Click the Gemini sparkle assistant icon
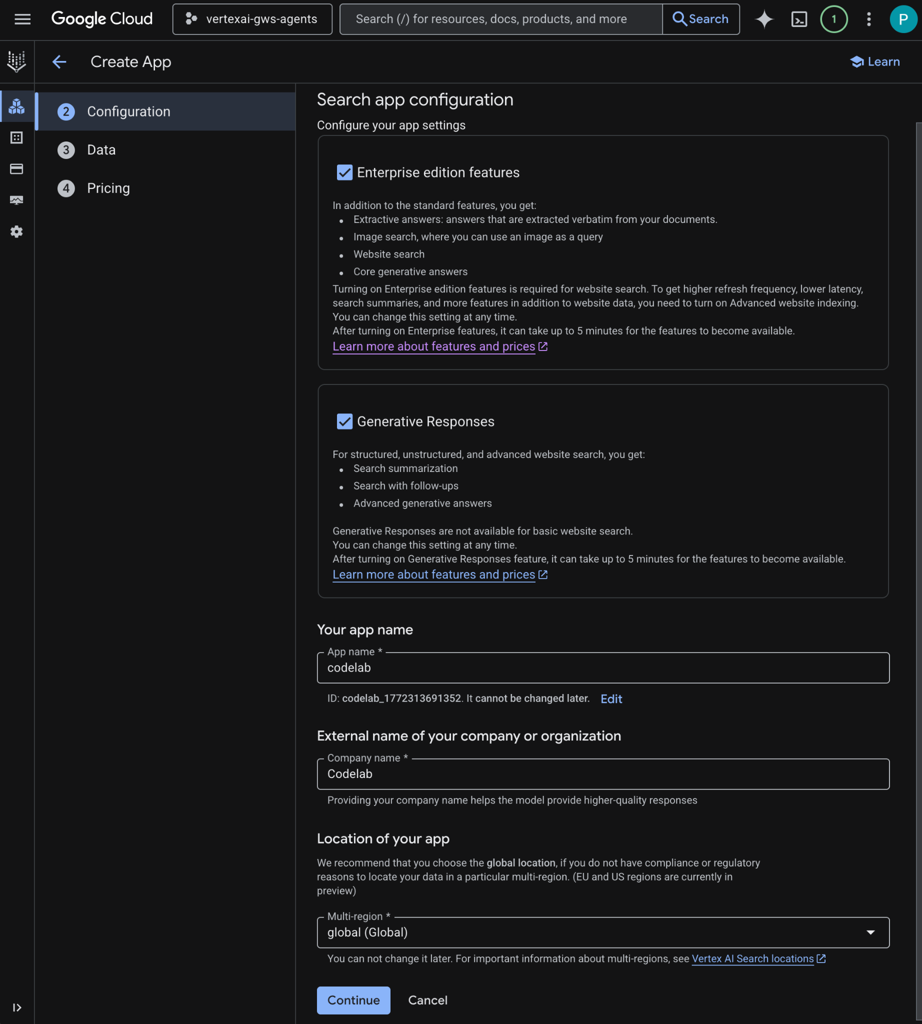 764,19
